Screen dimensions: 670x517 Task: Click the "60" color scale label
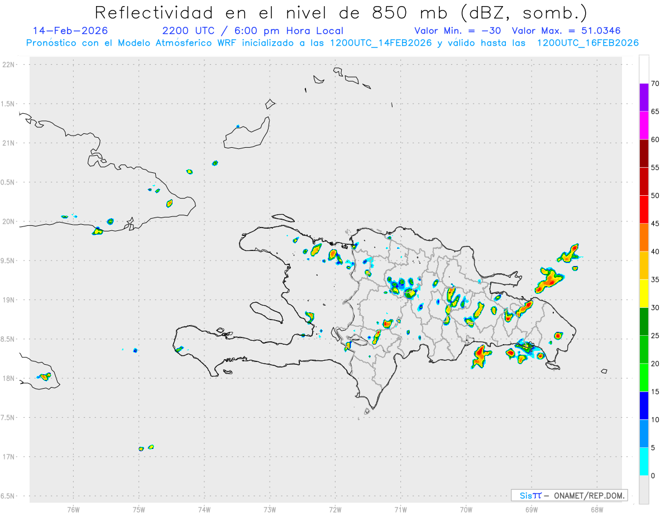point(655,139)
